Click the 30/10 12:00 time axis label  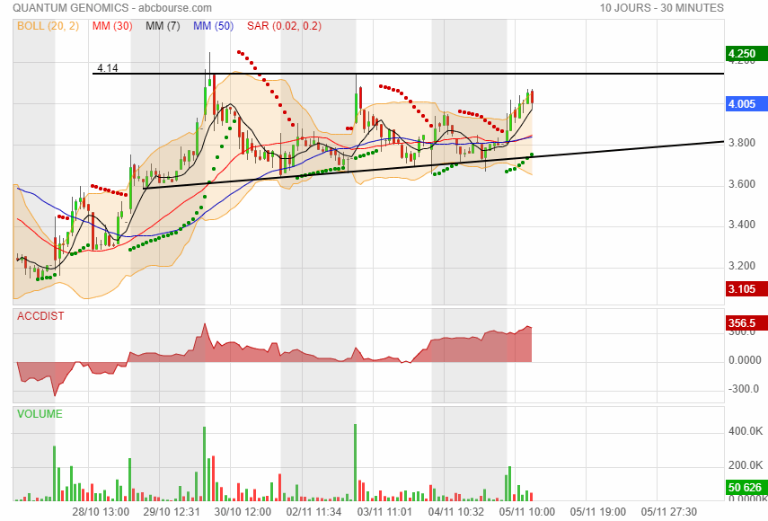point(243,512)
